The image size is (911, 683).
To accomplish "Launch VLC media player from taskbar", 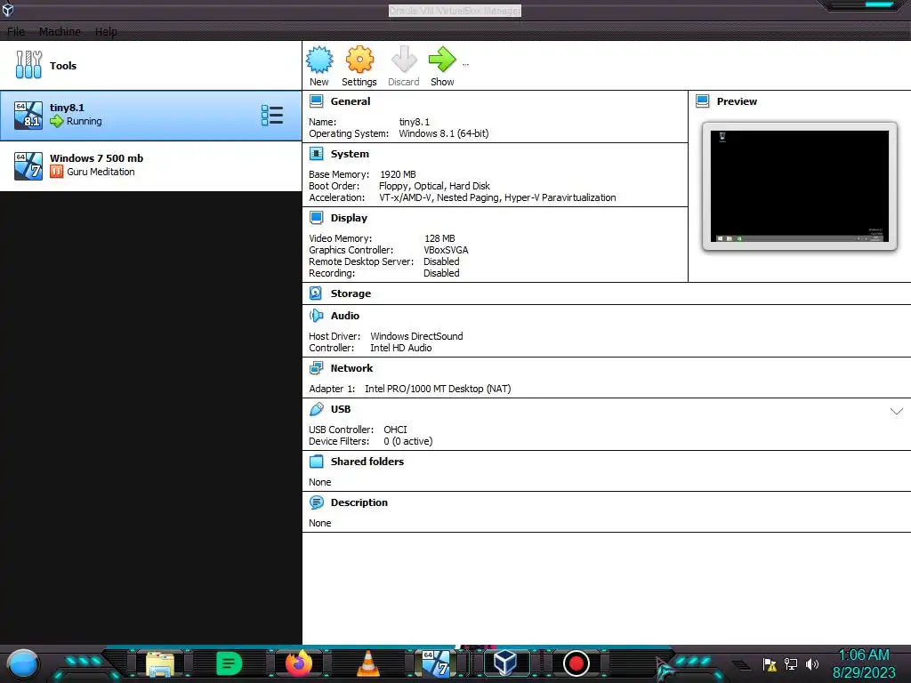I will tap(367, 663).
